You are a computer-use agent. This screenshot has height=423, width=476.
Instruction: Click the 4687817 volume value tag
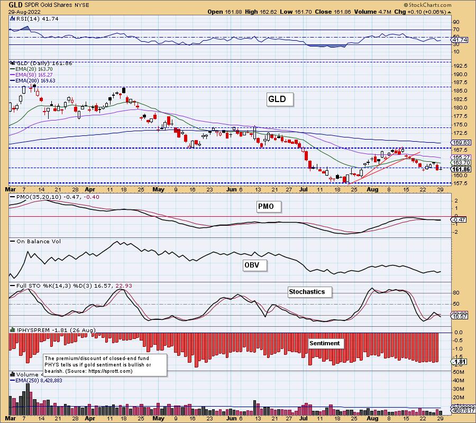pyautogui.click(x=463, y=411)
